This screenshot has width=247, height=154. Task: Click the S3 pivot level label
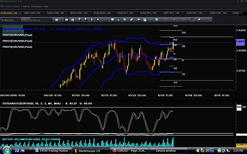(x=175, y=82)
